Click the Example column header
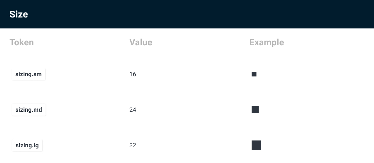The height and width of the screenshot is (163, 374). point(267,42)
